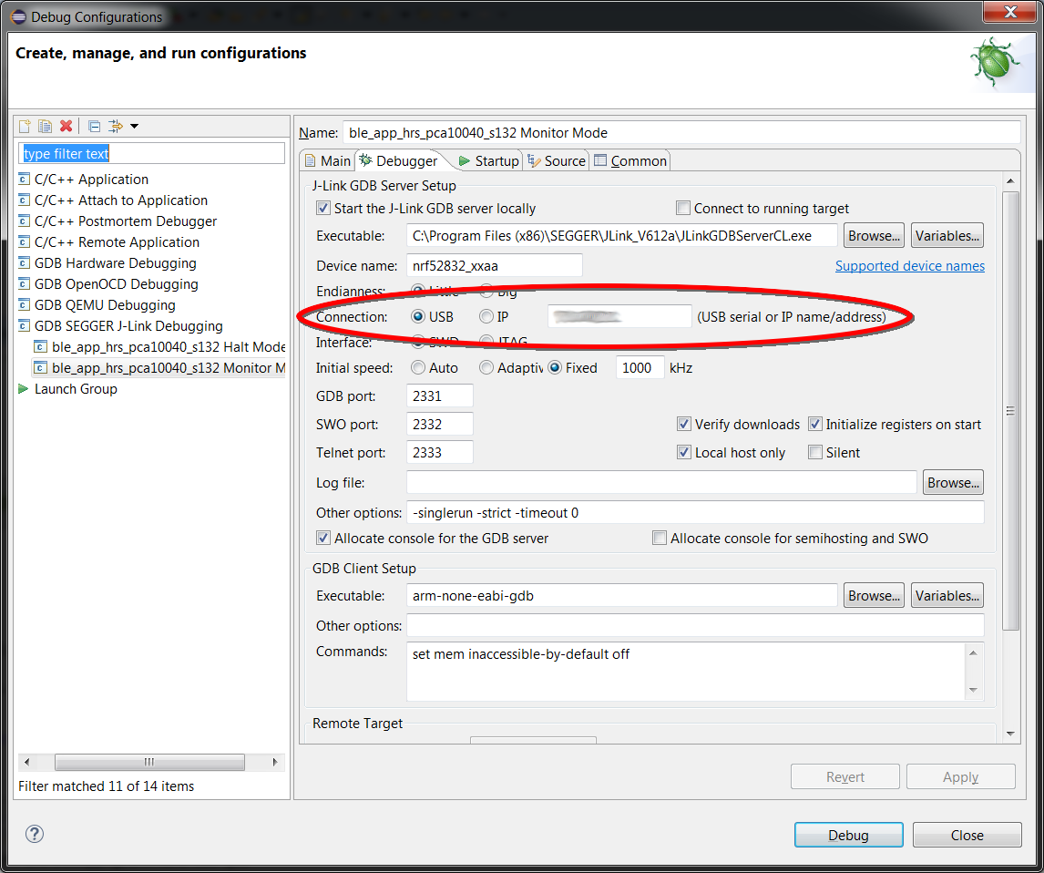
Task: Switch to the Common tab
Action: (630, 161)
